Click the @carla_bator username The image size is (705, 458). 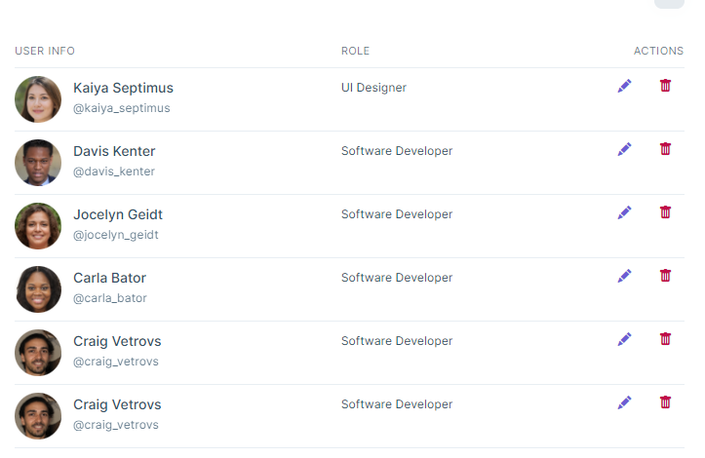coord(109,298)
